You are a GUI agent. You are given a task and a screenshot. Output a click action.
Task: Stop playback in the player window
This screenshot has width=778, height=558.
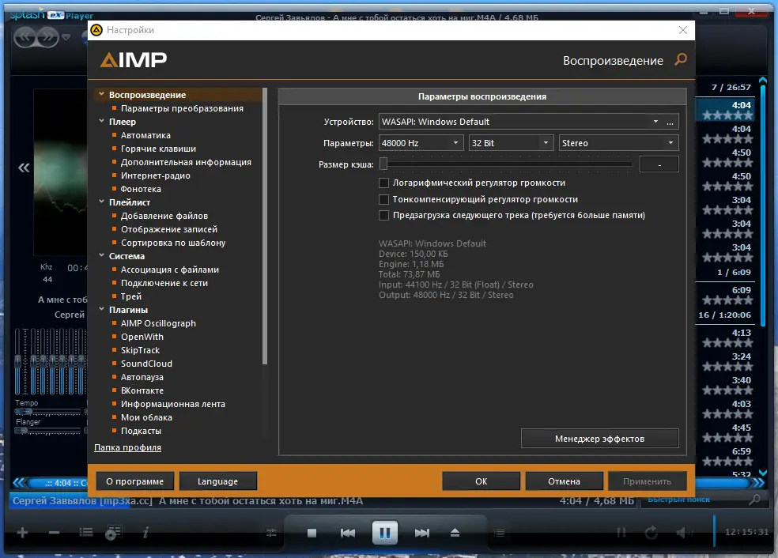point(312,533)
